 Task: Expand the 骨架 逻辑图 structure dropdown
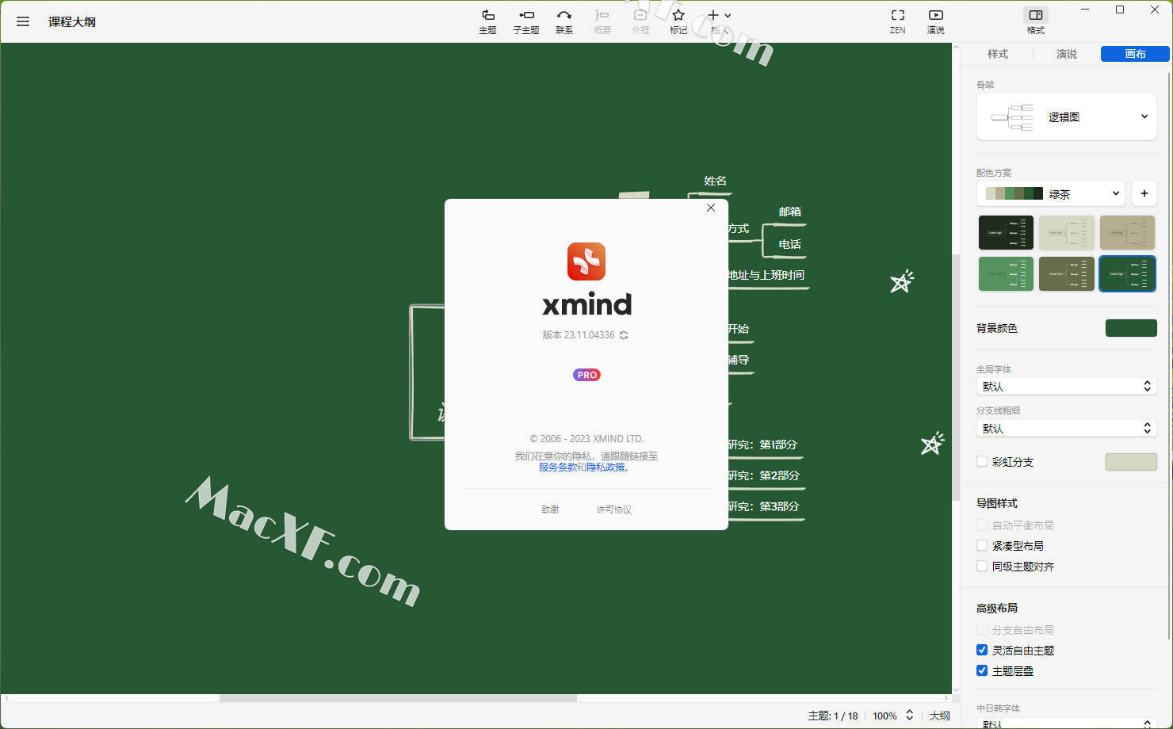pos(1067,117)
